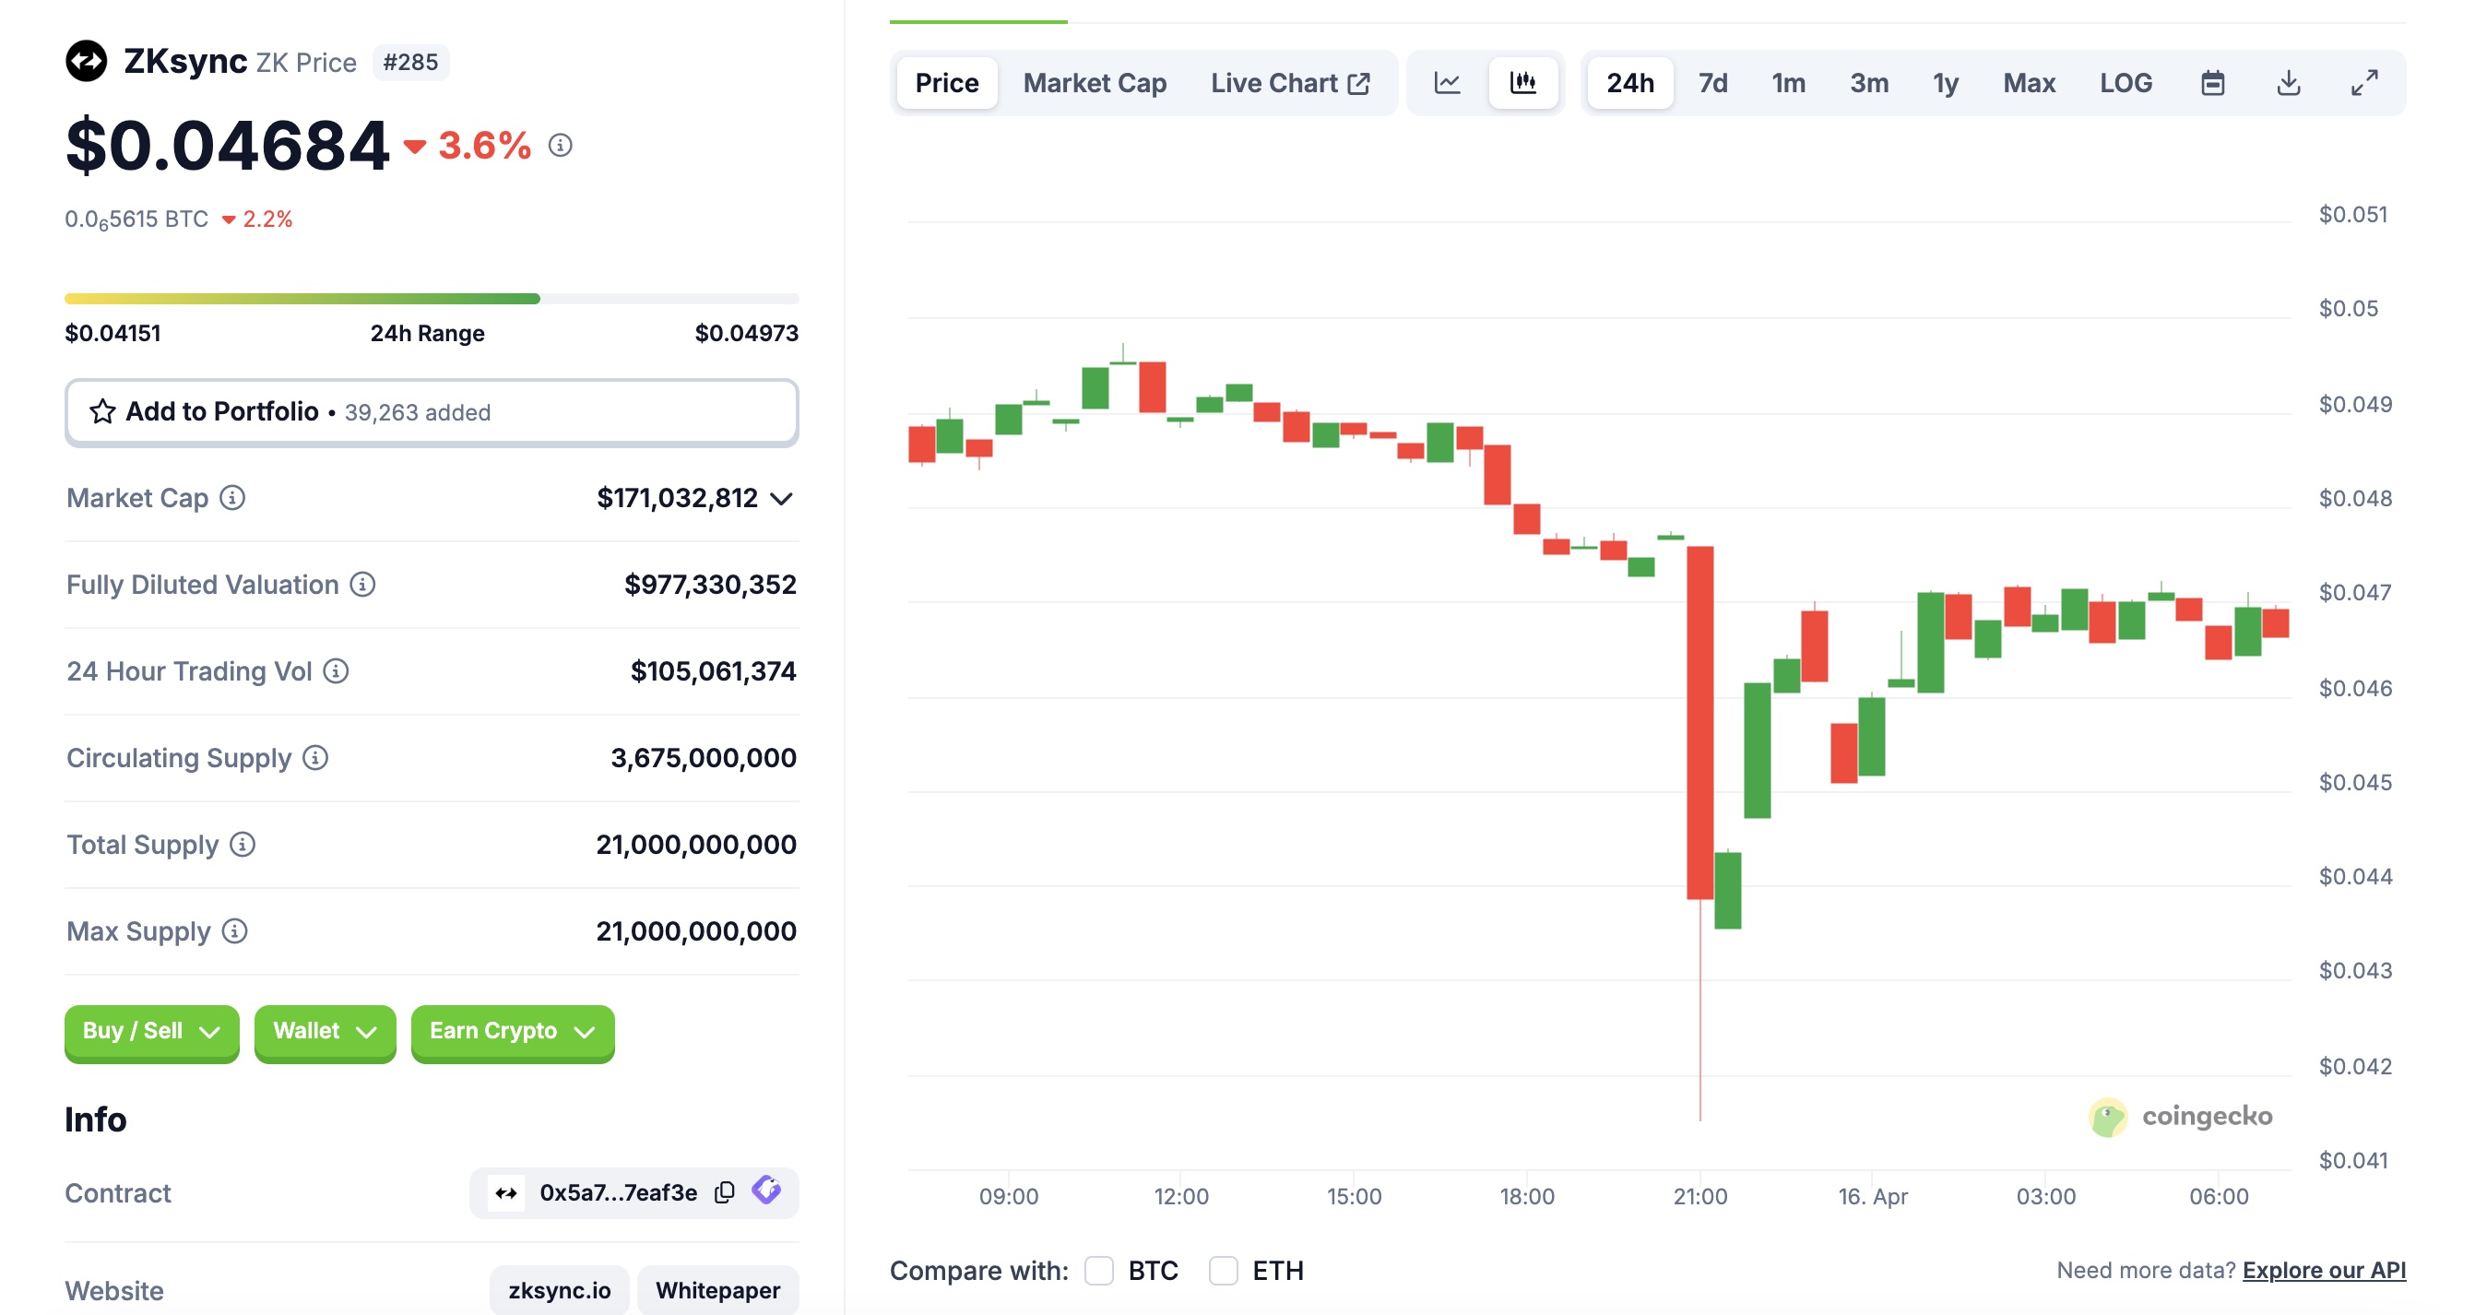The image size is (2475, 1315).
Task: Click the 24h Range progress bar
Action: click(x=432, y=299)
